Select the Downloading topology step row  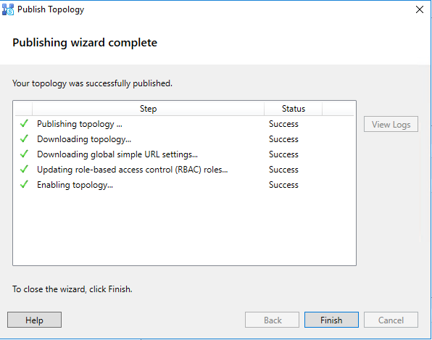pos(184,139)
